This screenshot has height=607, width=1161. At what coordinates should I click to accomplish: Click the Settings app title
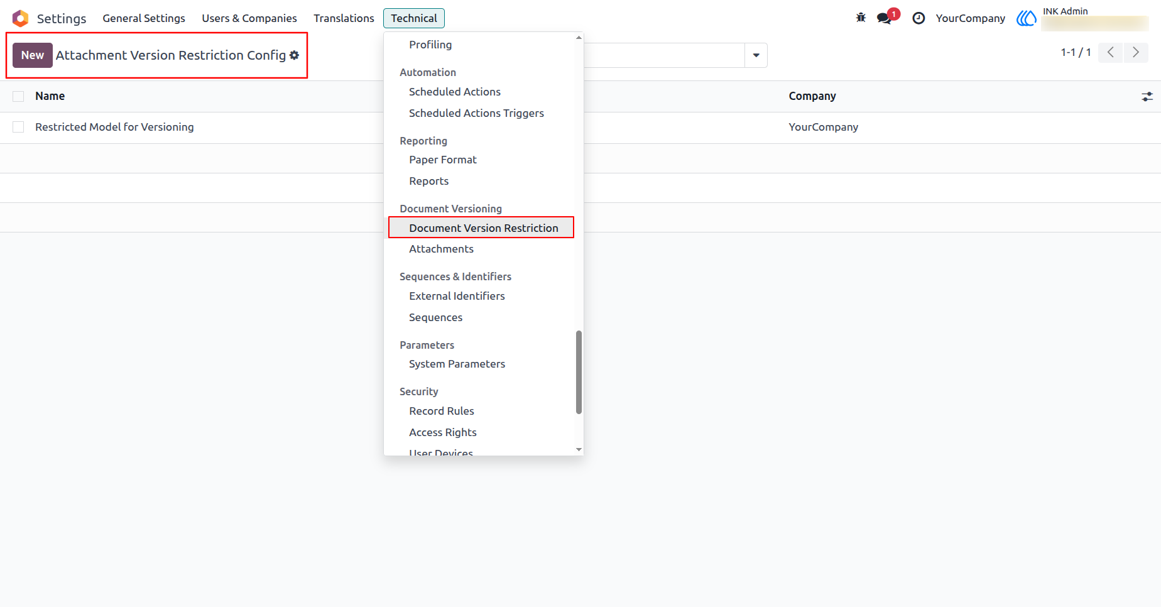point(62,18)
